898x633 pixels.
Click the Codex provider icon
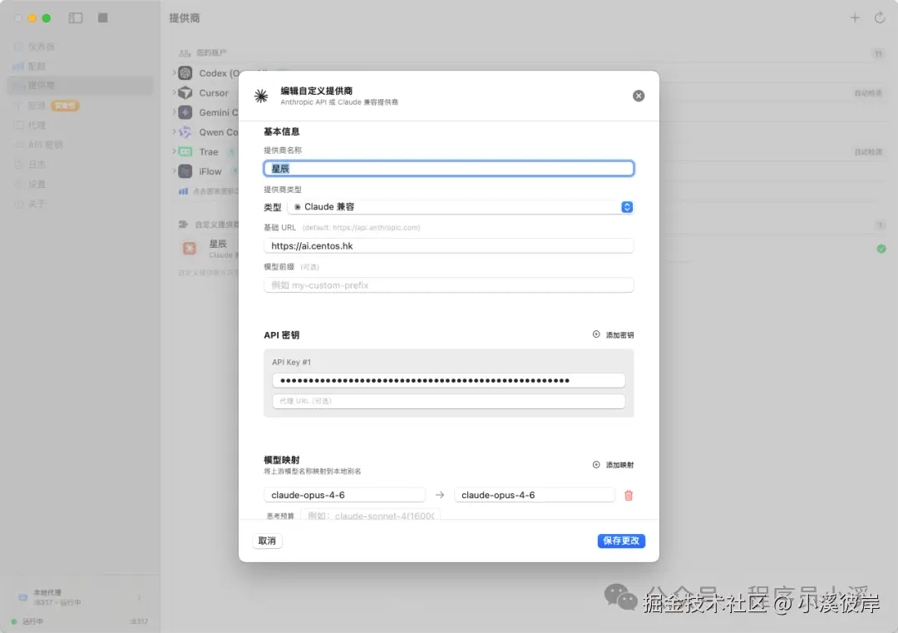pos(185,72)
